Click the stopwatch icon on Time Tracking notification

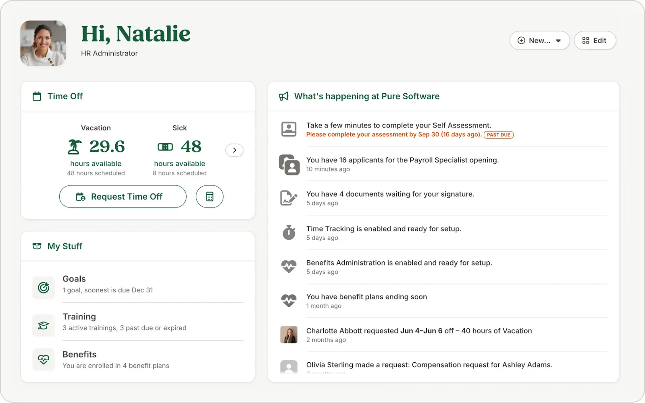tap(288, 232)
